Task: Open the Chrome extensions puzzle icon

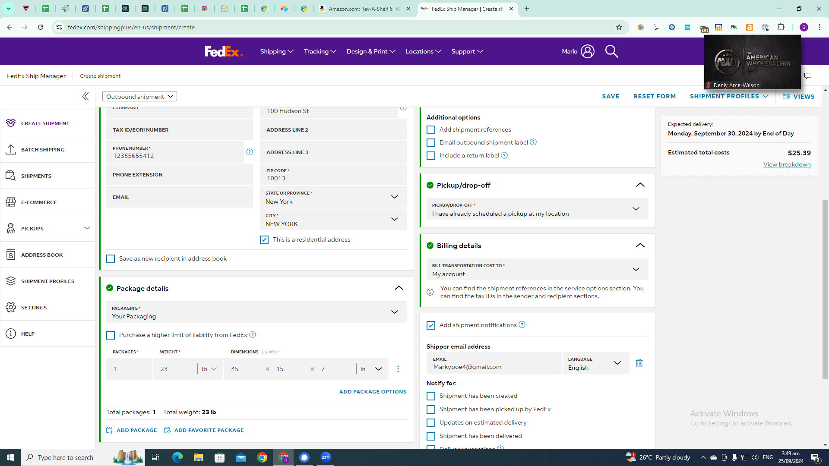Action: click(x=781, y=27)
